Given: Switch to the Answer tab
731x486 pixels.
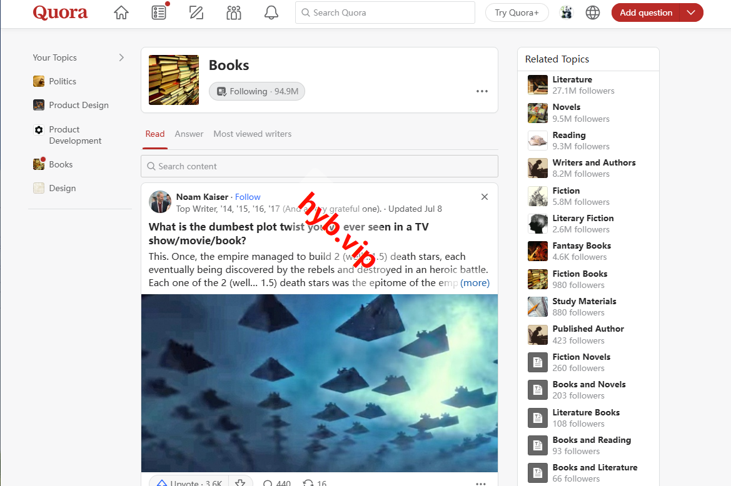Looking at the screenshot, I should (x=189, y=134).
